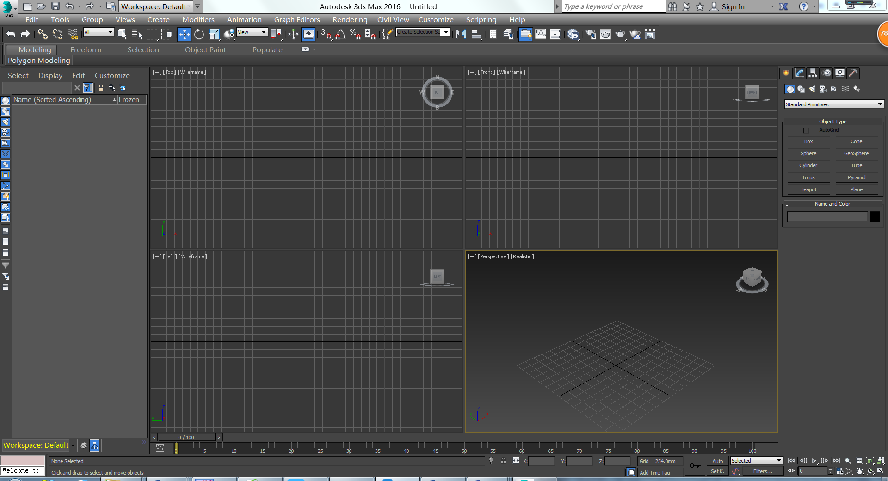Click the black object color swatch
Image resolution: width=888 pixels, height=481 pixels.
[x=875, y=217]
